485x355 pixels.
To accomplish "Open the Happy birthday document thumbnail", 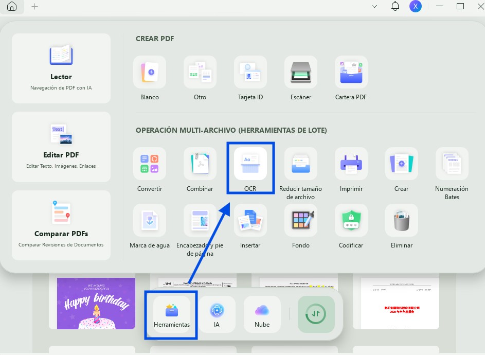I will tap(96, 304).
